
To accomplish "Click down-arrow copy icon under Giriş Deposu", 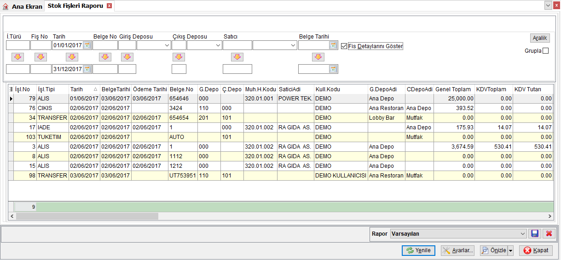I will 127,57.
